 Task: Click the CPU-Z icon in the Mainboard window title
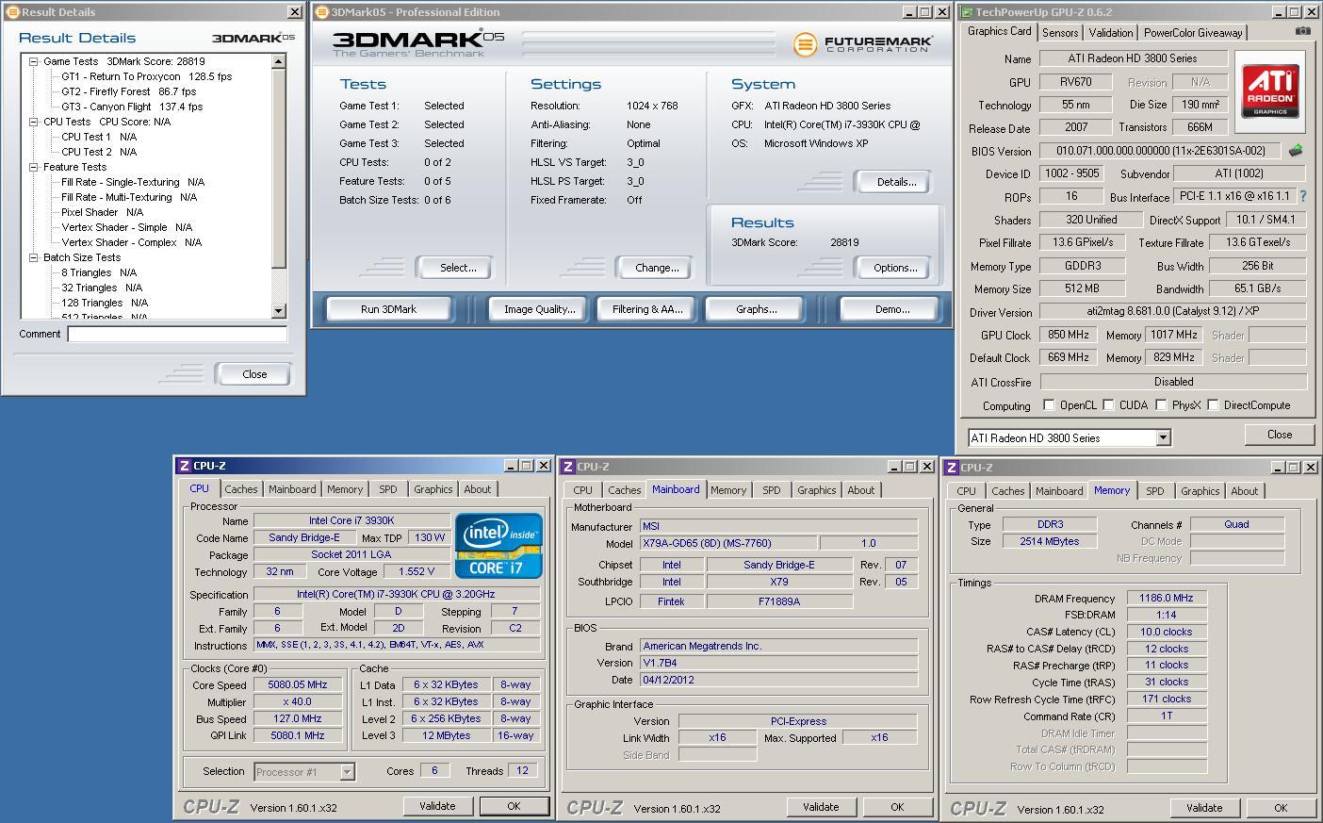568,467
